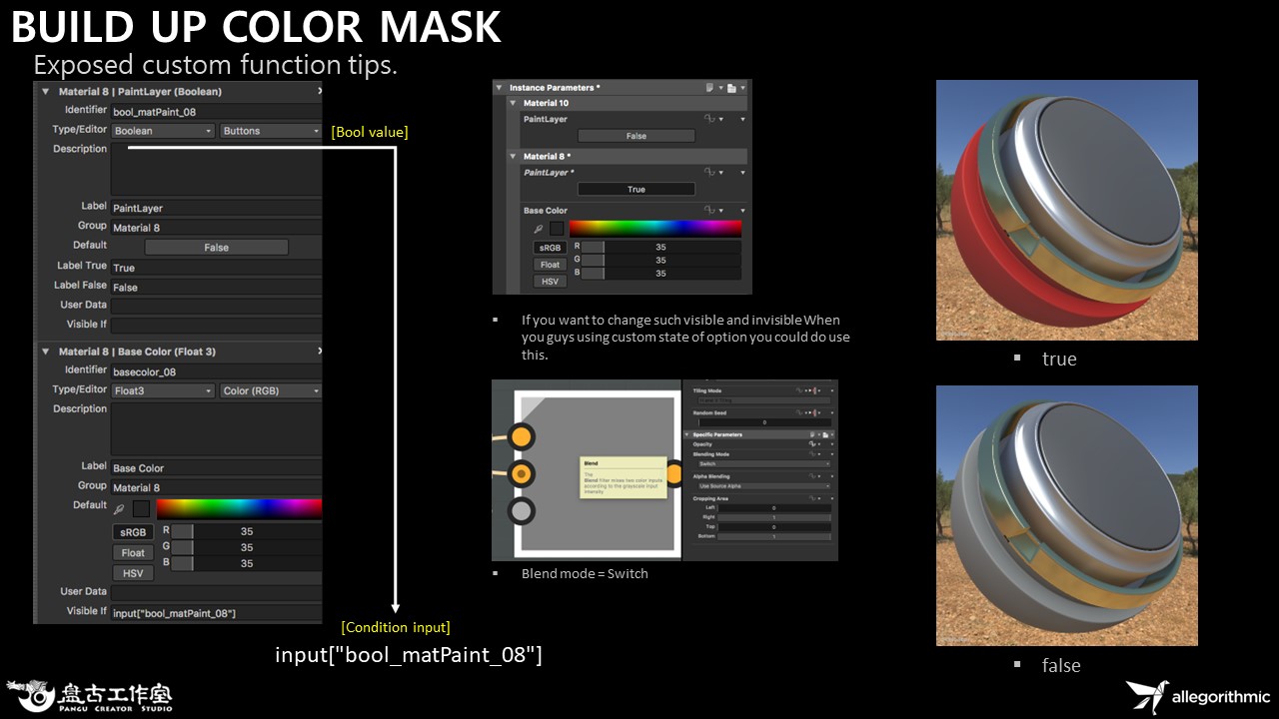
Task: Click the orange output connector of Blend node
Action: click(673, 473)
